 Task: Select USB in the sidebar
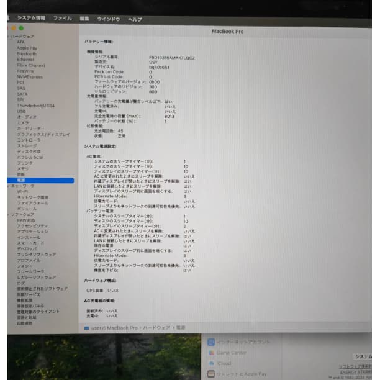pyautogui.click(x=21, y=112)
